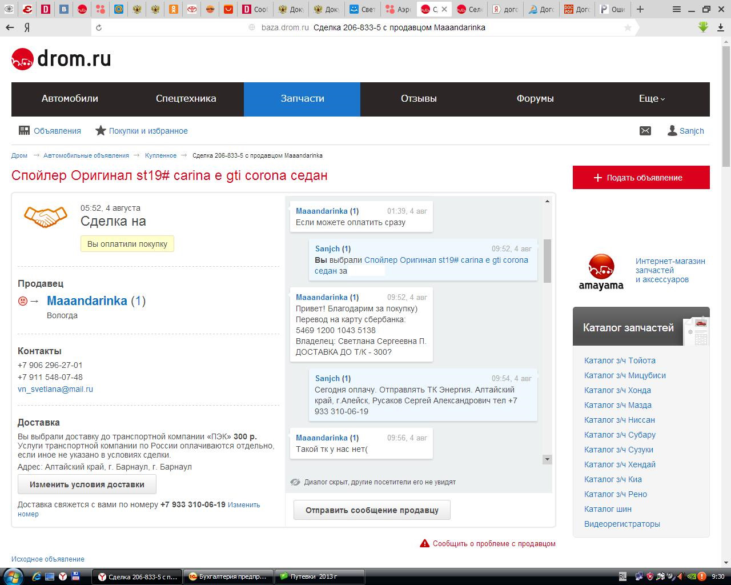
Task: Click the Yandex "Я" home icon
Action: tap(27, 27)
